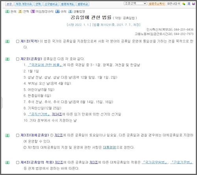This screenshot has width=197, height=175.
Task: Click the 화면내검색 button
Action: click(x=173, y=4)
